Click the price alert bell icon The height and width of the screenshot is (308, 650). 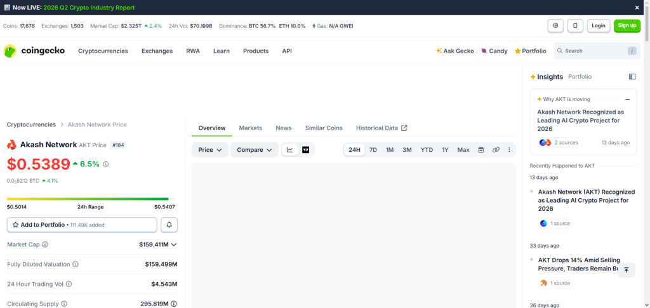(x=169, y=225)
